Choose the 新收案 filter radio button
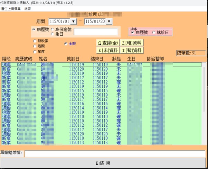 [35, 41]
